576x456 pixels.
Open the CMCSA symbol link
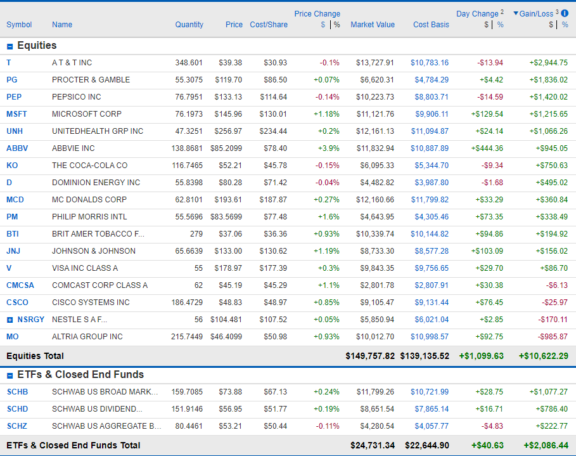20,285
